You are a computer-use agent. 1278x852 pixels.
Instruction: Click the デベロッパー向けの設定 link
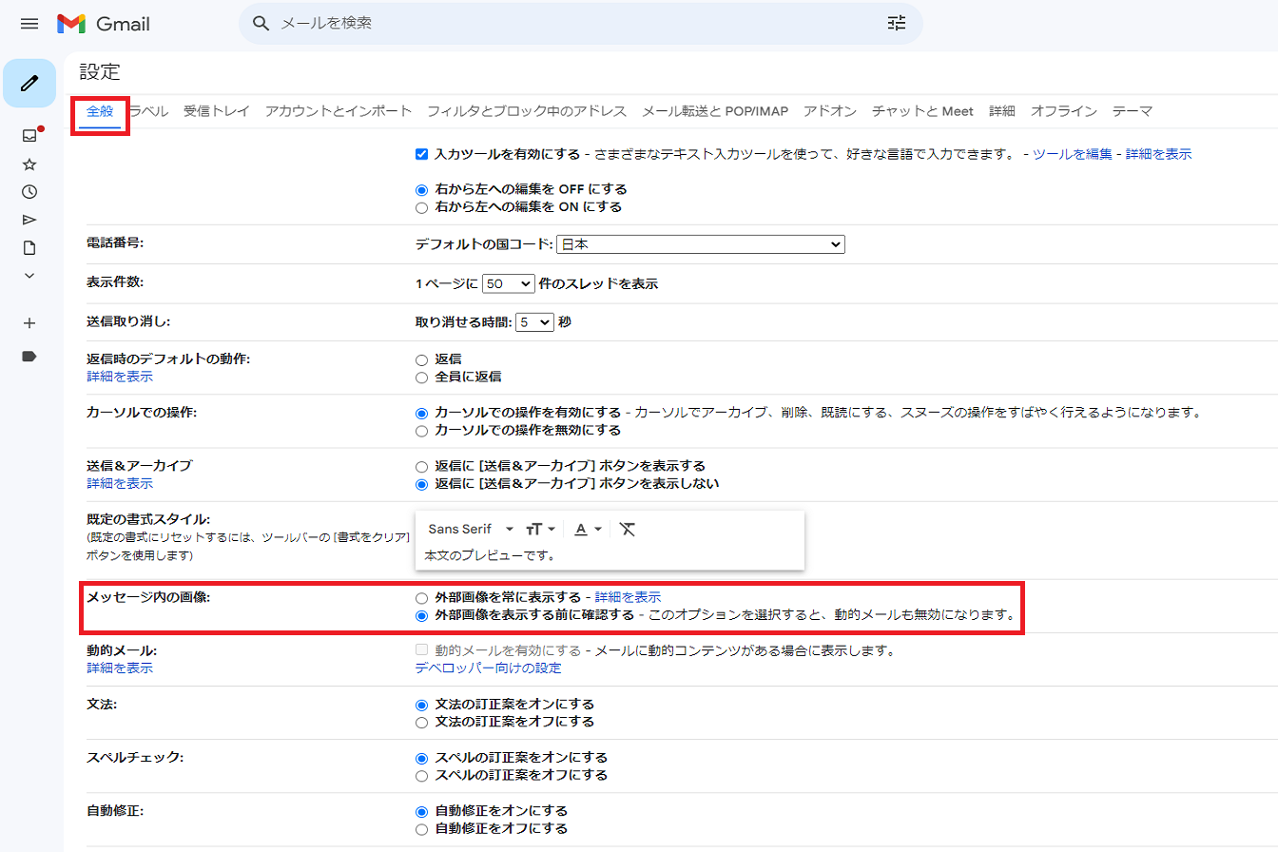coord(488,668)
